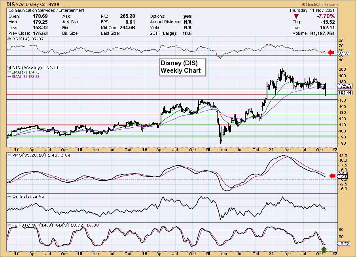Click the N/A value for Annual Dividend

[x=187, y=22]
